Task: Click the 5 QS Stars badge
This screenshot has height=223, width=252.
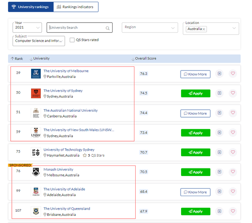Action: (x=94, y=155)
